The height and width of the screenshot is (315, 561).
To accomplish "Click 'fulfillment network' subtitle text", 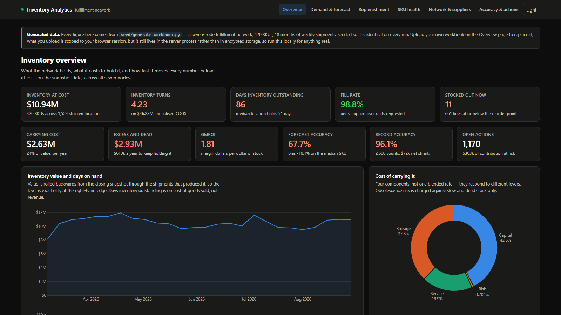I will pos(93,10).
